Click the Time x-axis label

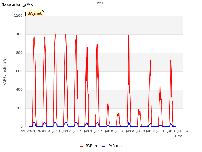pyautogui.click(x=179, y=136)
